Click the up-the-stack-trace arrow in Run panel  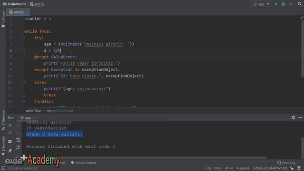(18, 125)
